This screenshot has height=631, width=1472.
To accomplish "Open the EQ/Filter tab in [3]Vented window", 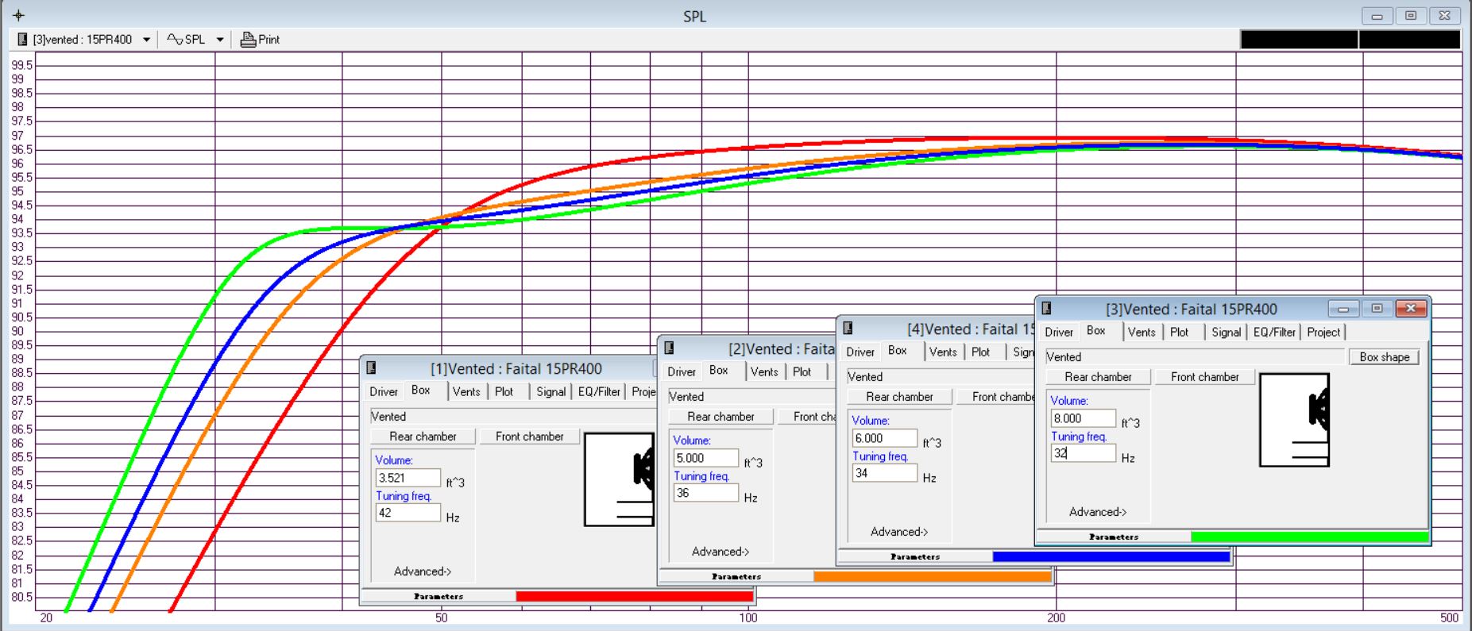I will point(1274,333).
